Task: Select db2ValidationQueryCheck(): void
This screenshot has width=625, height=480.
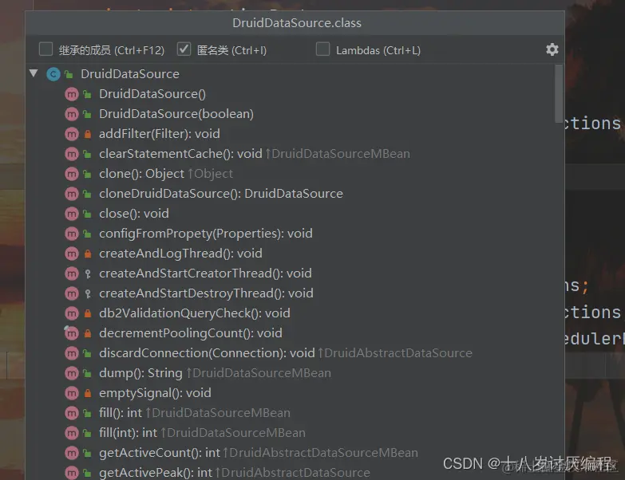Action: click(x=195, y=313)
